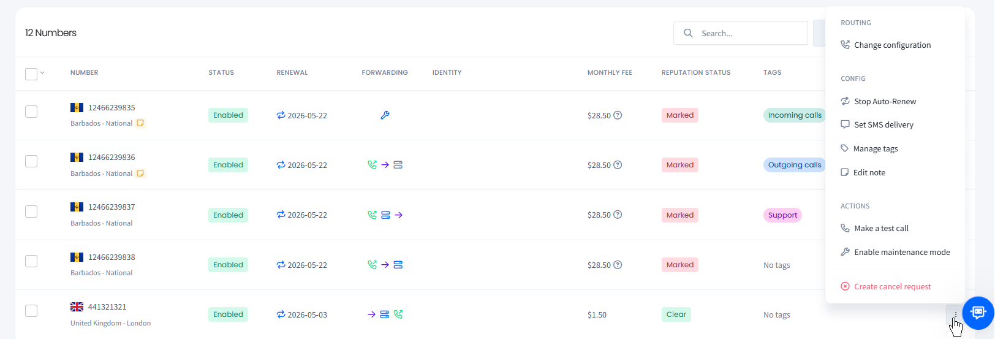Click the forwarding icons for 441321321

(385, 314)
